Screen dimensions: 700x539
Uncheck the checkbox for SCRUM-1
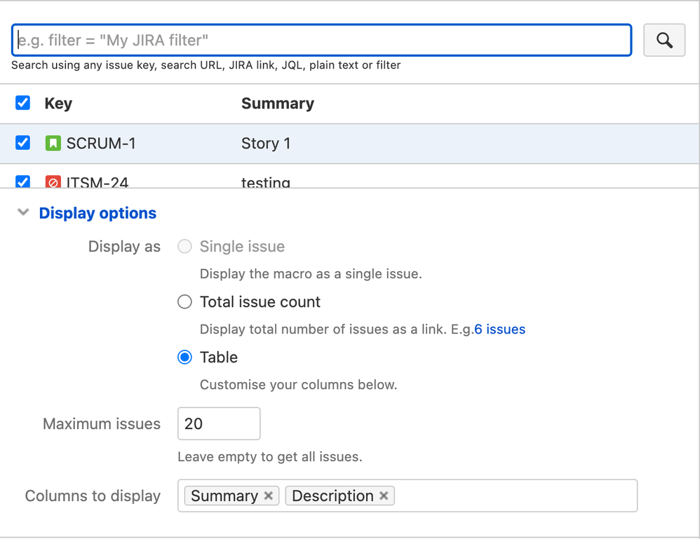22,142
